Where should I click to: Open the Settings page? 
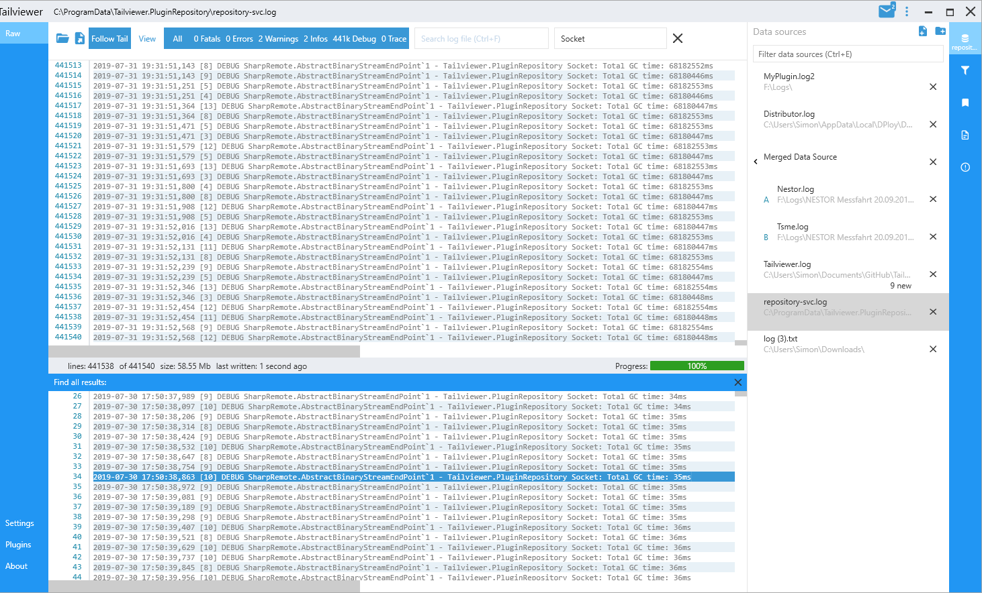coord(20,523)
